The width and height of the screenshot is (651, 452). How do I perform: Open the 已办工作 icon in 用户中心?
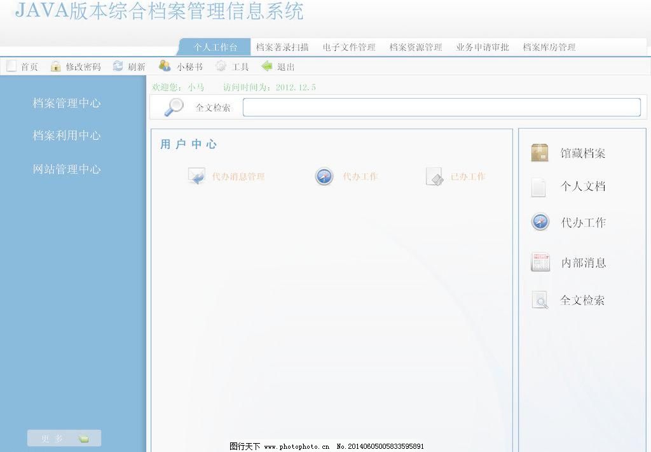(x=435, y=176)
